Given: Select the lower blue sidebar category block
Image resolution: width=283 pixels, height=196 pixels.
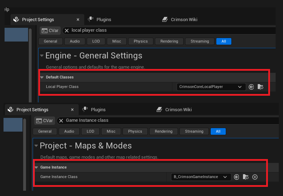Looking at the screenshot, I should pyautogui.click(x=13, y=125).
